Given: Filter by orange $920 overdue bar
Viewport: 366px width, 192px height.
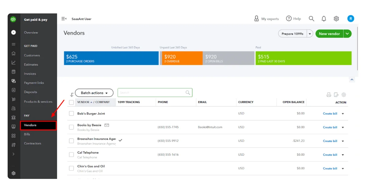Looking at the screenshot, I should pos(182,58).
